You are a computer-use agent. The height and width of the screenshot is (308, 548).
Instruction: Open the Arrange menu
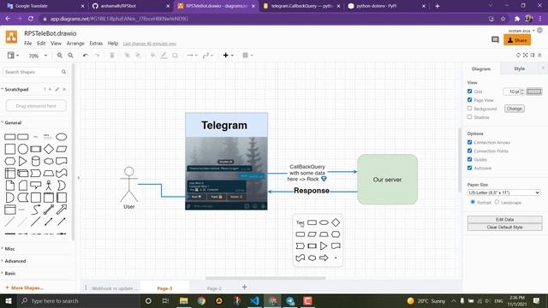coord(75,44)
